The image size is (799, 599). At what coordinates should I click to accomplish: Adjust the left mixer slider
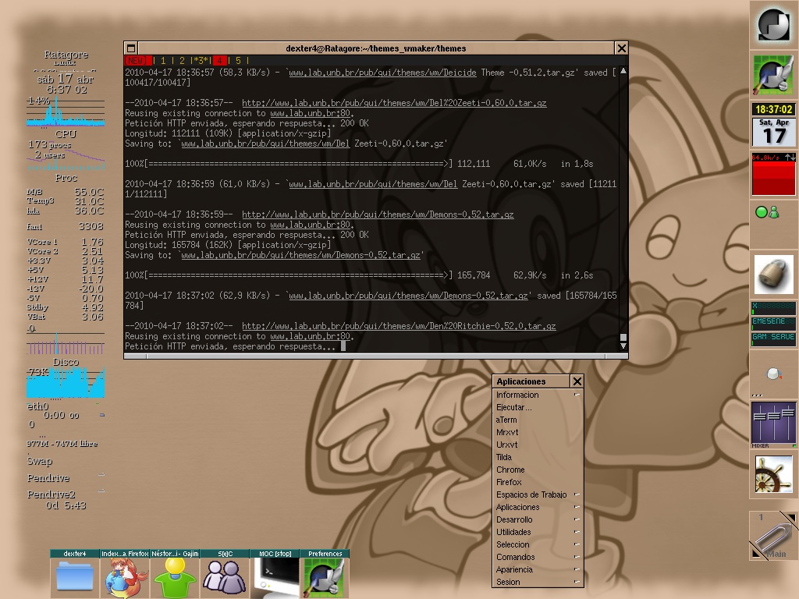[760, 416]
